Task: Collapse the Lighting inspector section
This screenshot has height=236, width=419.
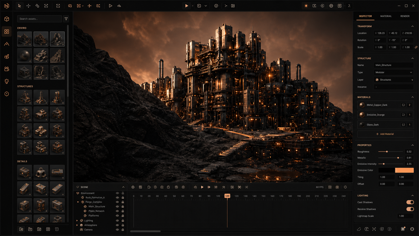Action: [x=412, y=196]
